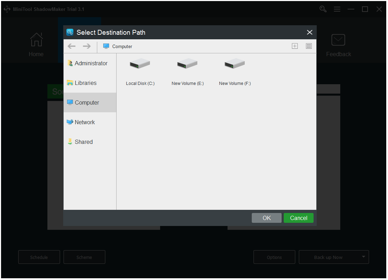Open the Home tab in ShadowMaker

click(36, 45)
